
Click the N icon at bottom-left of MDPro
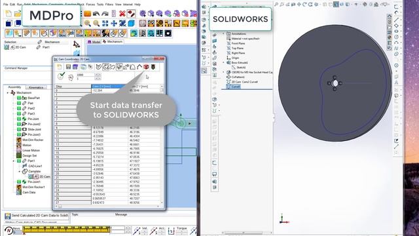[9, 230]
